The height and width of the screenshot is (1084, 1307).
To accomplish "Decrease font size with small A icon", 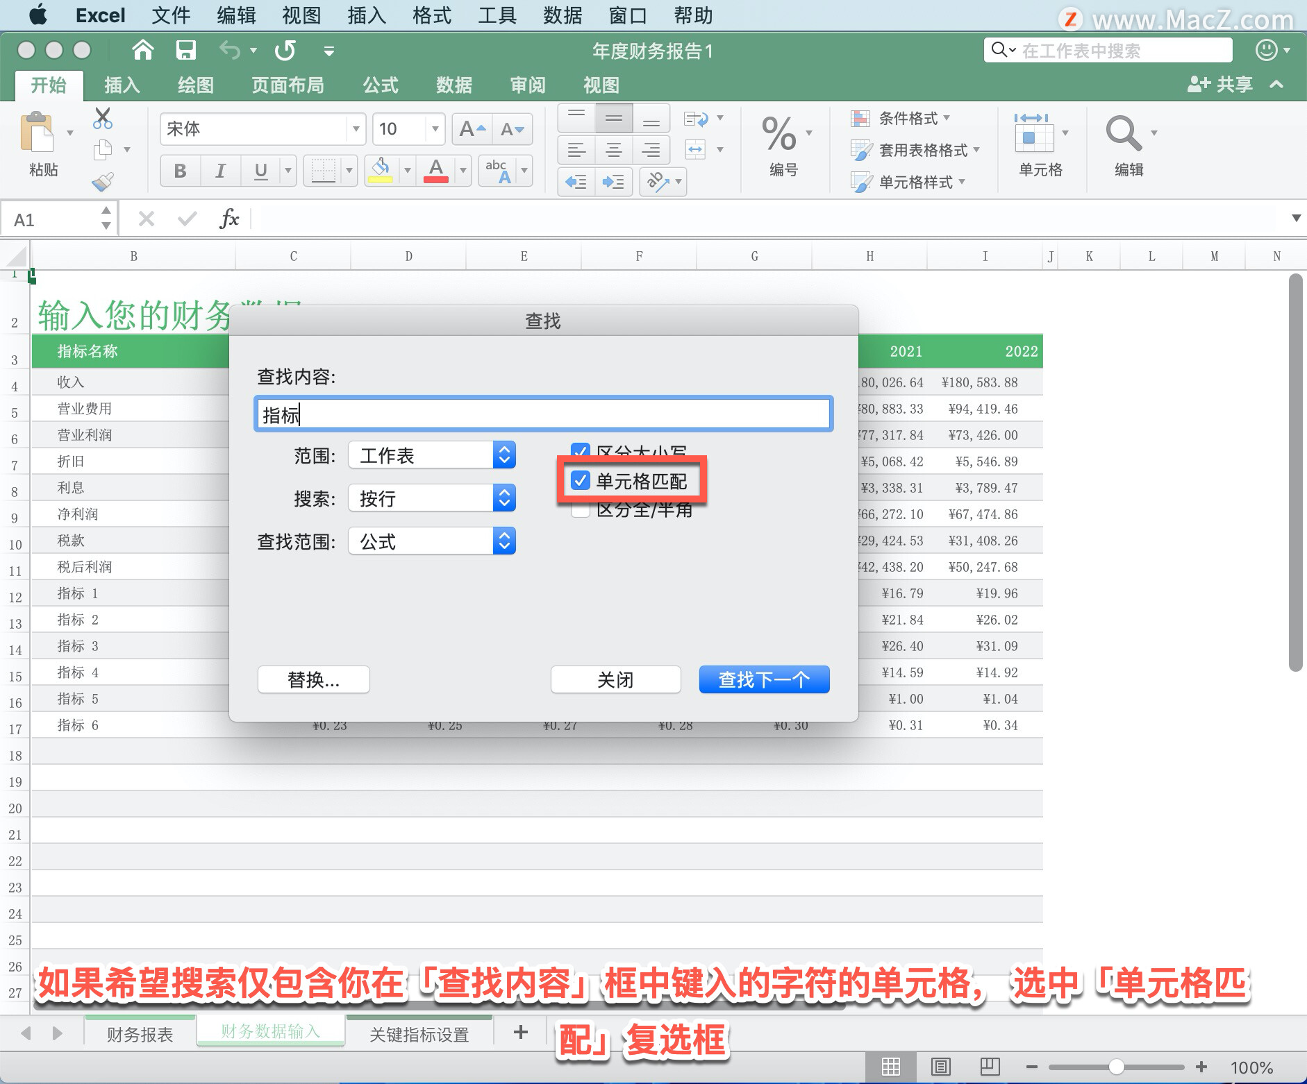I will coord(513,129).
